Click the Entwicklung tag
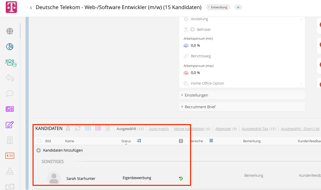This screenshot has height=190, width=321. pyautogui.click(x=218, y=7)
